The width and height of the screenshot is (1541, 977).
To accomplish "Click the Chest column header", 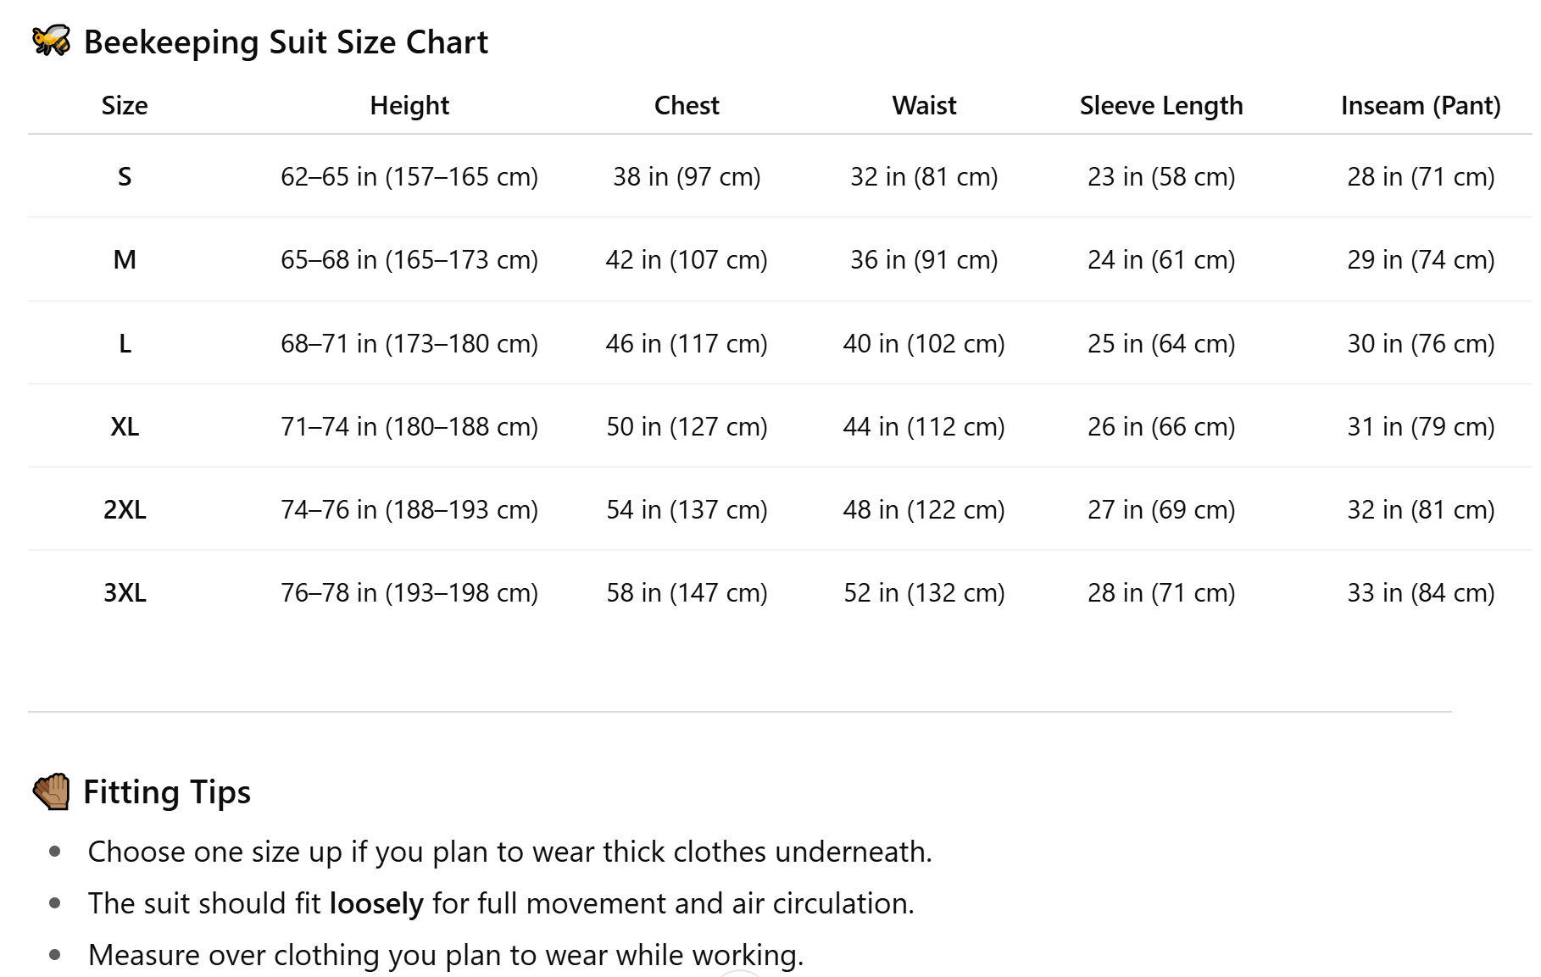I will [x=687, y=106].
